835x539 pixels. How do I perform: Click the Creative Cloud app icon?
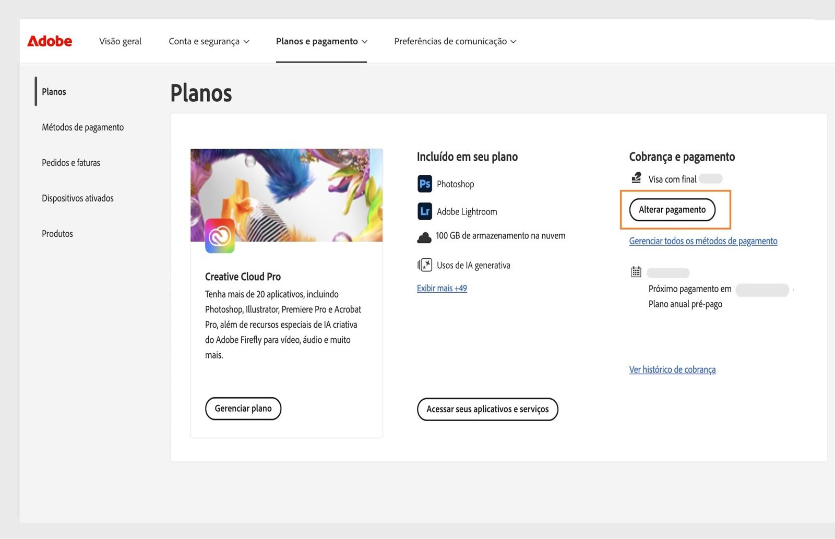[220, 236]
